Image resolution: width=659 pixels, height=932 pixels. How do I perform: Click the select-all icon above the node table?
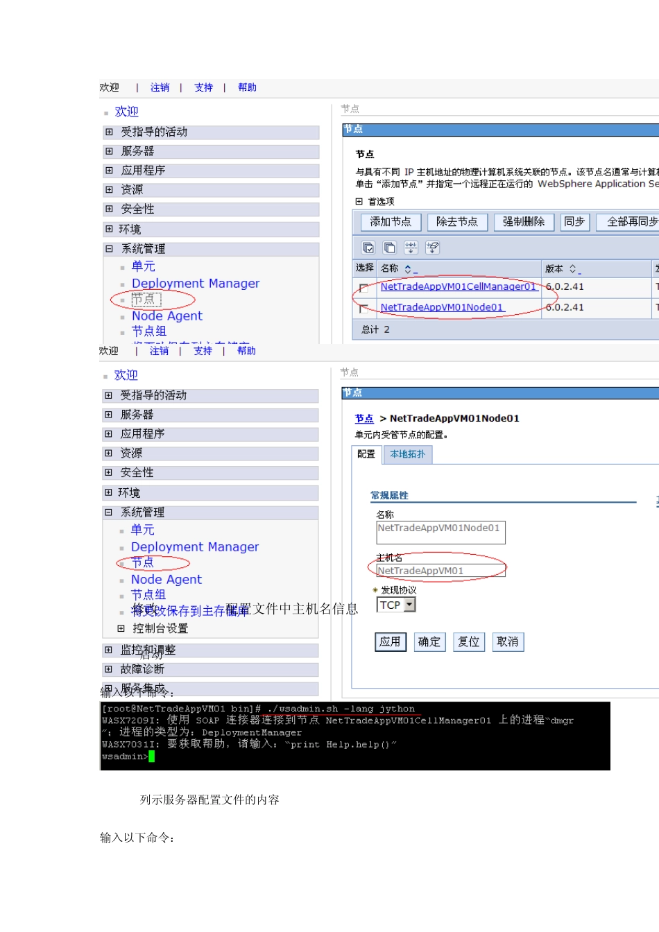(368, 248)
